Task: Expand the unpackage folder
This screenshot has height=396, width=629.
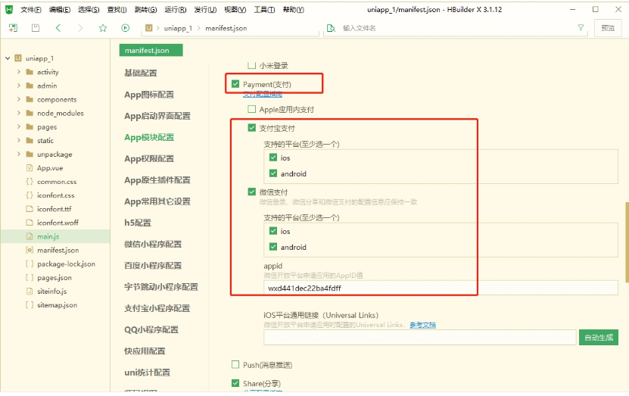Action: (18, 154)
